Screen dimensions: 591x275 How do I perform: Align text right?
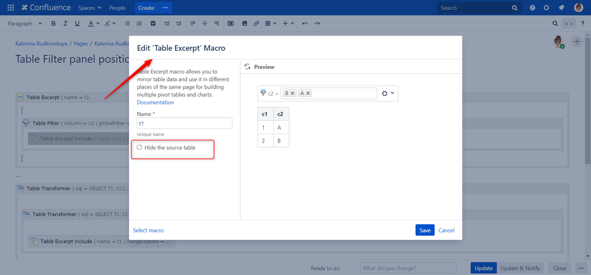[217, 23]
